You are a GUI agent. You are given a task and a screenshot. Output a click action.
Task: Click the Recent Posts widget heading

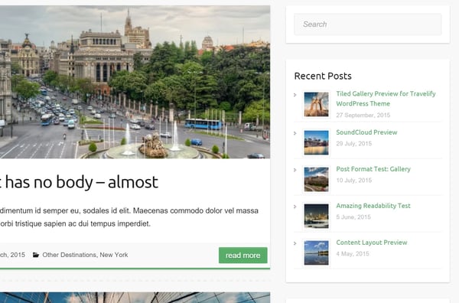coord(323,76)
